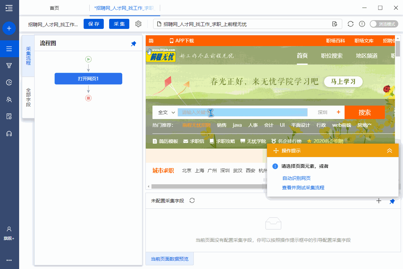Select the 打开网页1 flow step
This screenshot has height=269, width=403.
pyautogui.click(x=88, y=79)
